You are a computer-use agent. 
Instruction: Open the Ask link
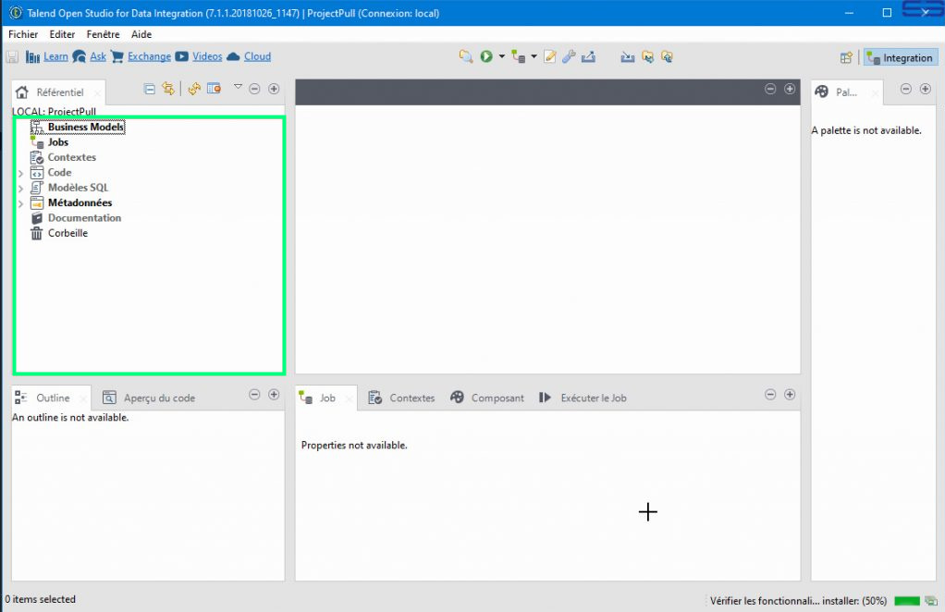pos(98,56)
